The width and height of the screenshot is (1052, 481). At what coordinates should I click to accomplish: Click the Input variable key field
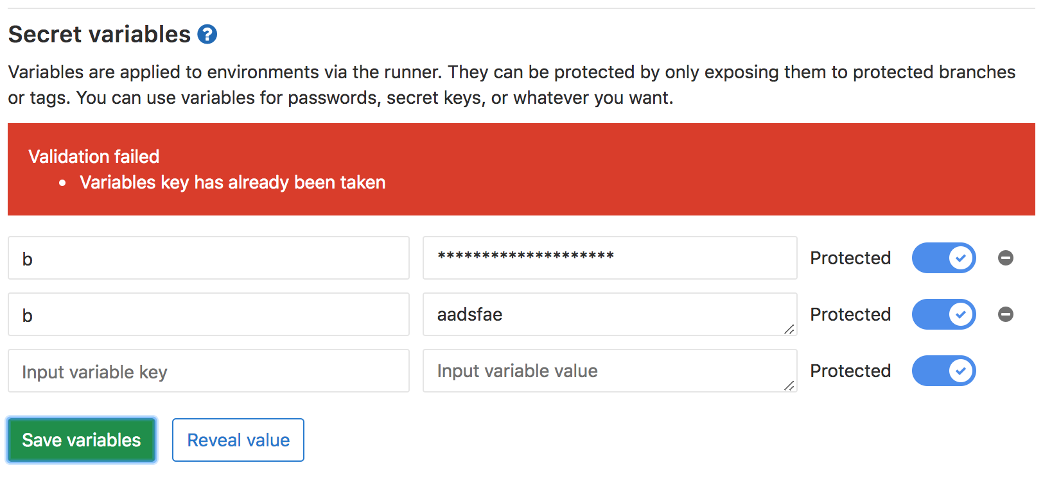point(209,371)
